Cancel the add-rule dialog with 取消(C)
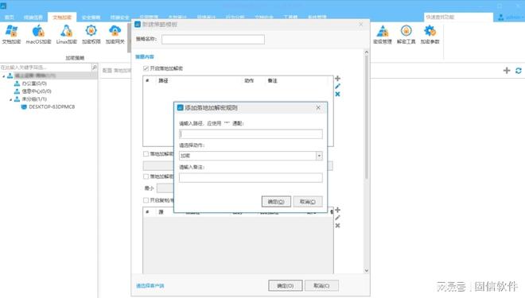Image resolution: width=525 pixels, height=298 pixels. (308, 202)
